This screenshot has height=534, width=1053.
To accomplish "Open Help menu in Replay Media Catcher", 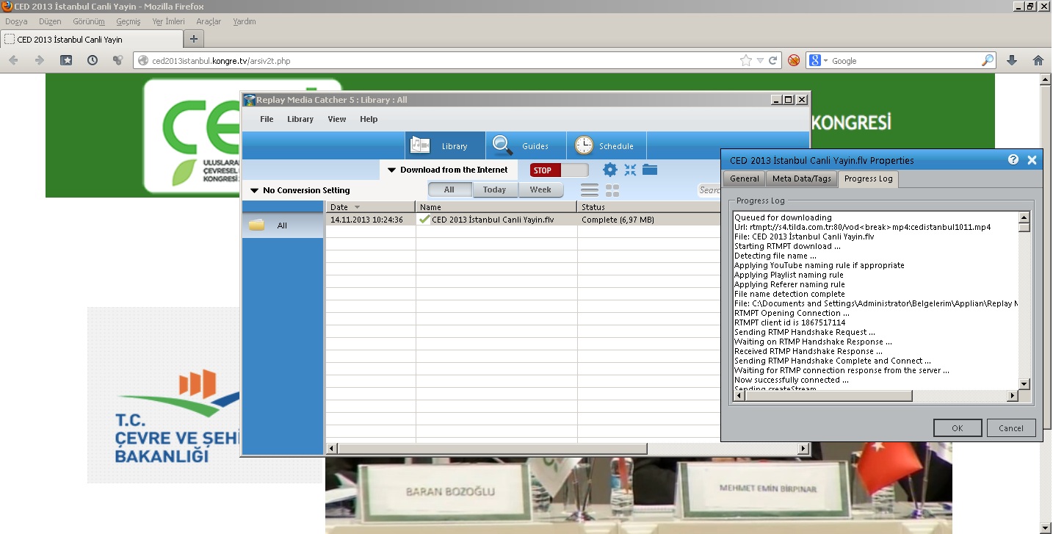I will (369, 119).
